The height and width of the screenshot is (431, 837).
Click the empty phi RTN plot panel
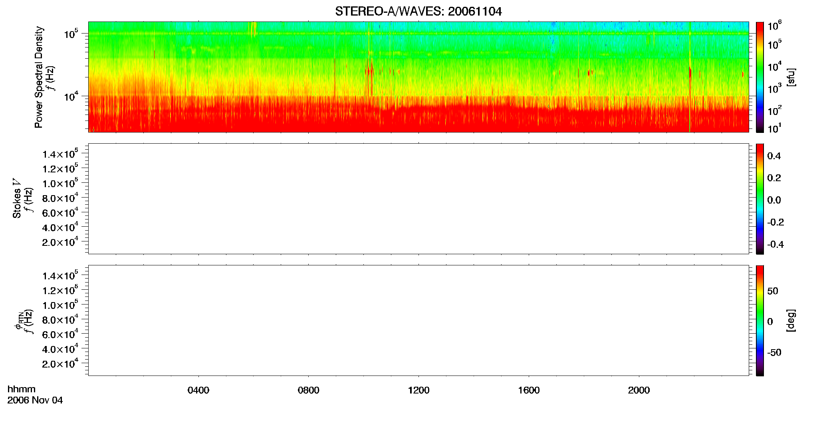pos(418,320)
